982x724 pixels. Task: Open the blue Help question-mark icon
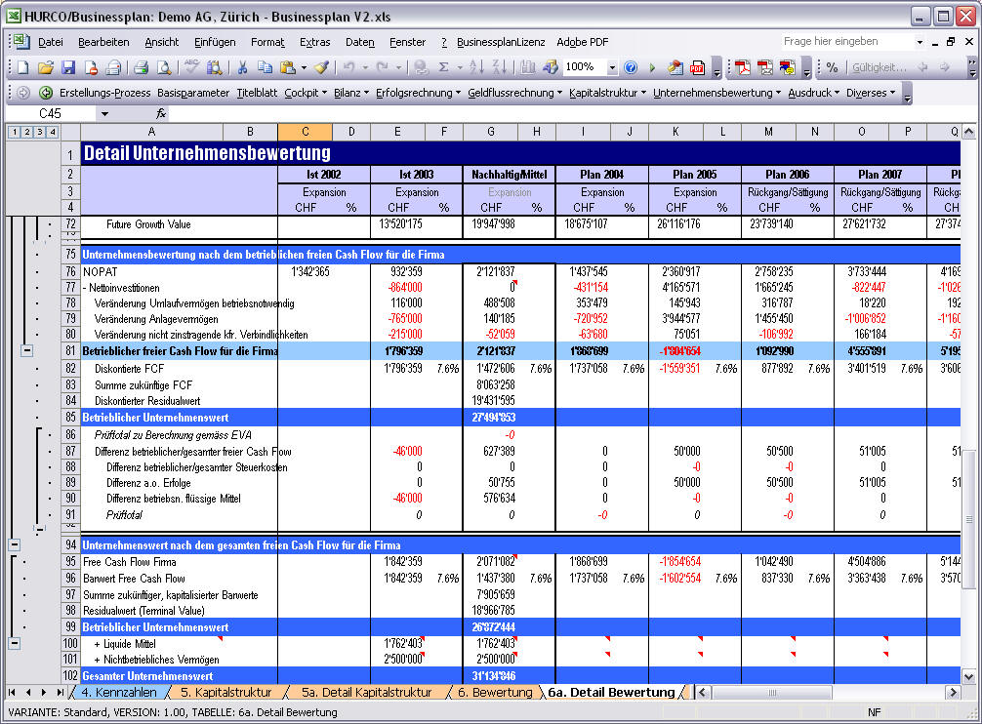(631, 67)
